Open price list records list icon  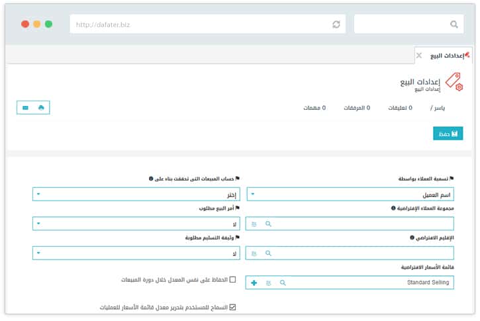click(269, 283)
